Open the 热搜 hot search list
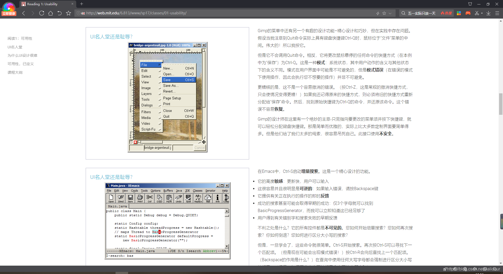The height and width of the screenshot is (274, 503). 446,13
